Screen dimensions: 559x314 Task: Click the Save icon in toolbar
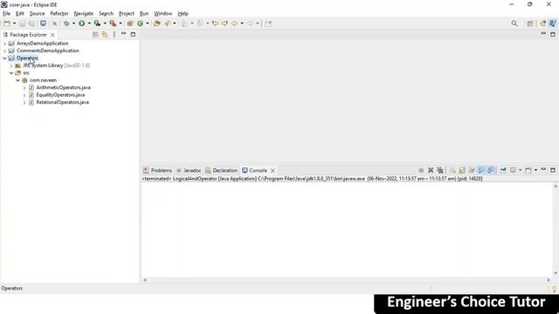[x=22, y=24]
